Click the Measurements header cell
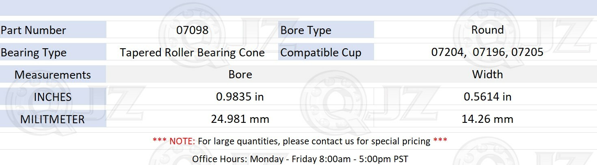597x165 pixels. (53, 75)
